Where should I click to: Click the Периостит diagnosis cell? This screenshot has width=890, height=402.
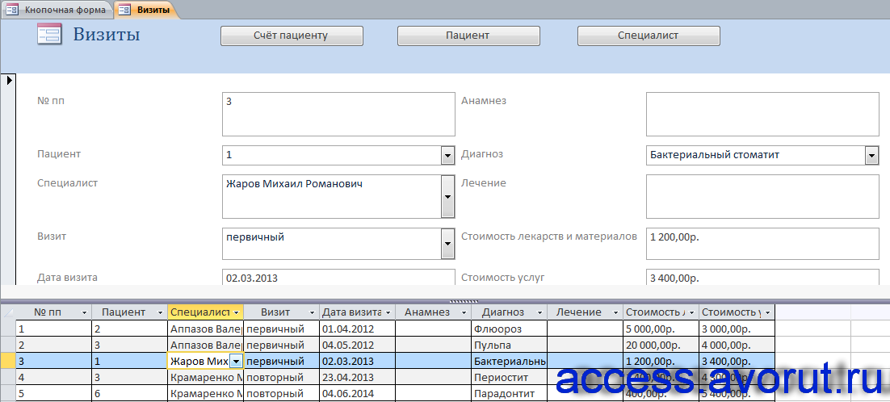coord(509,377)
